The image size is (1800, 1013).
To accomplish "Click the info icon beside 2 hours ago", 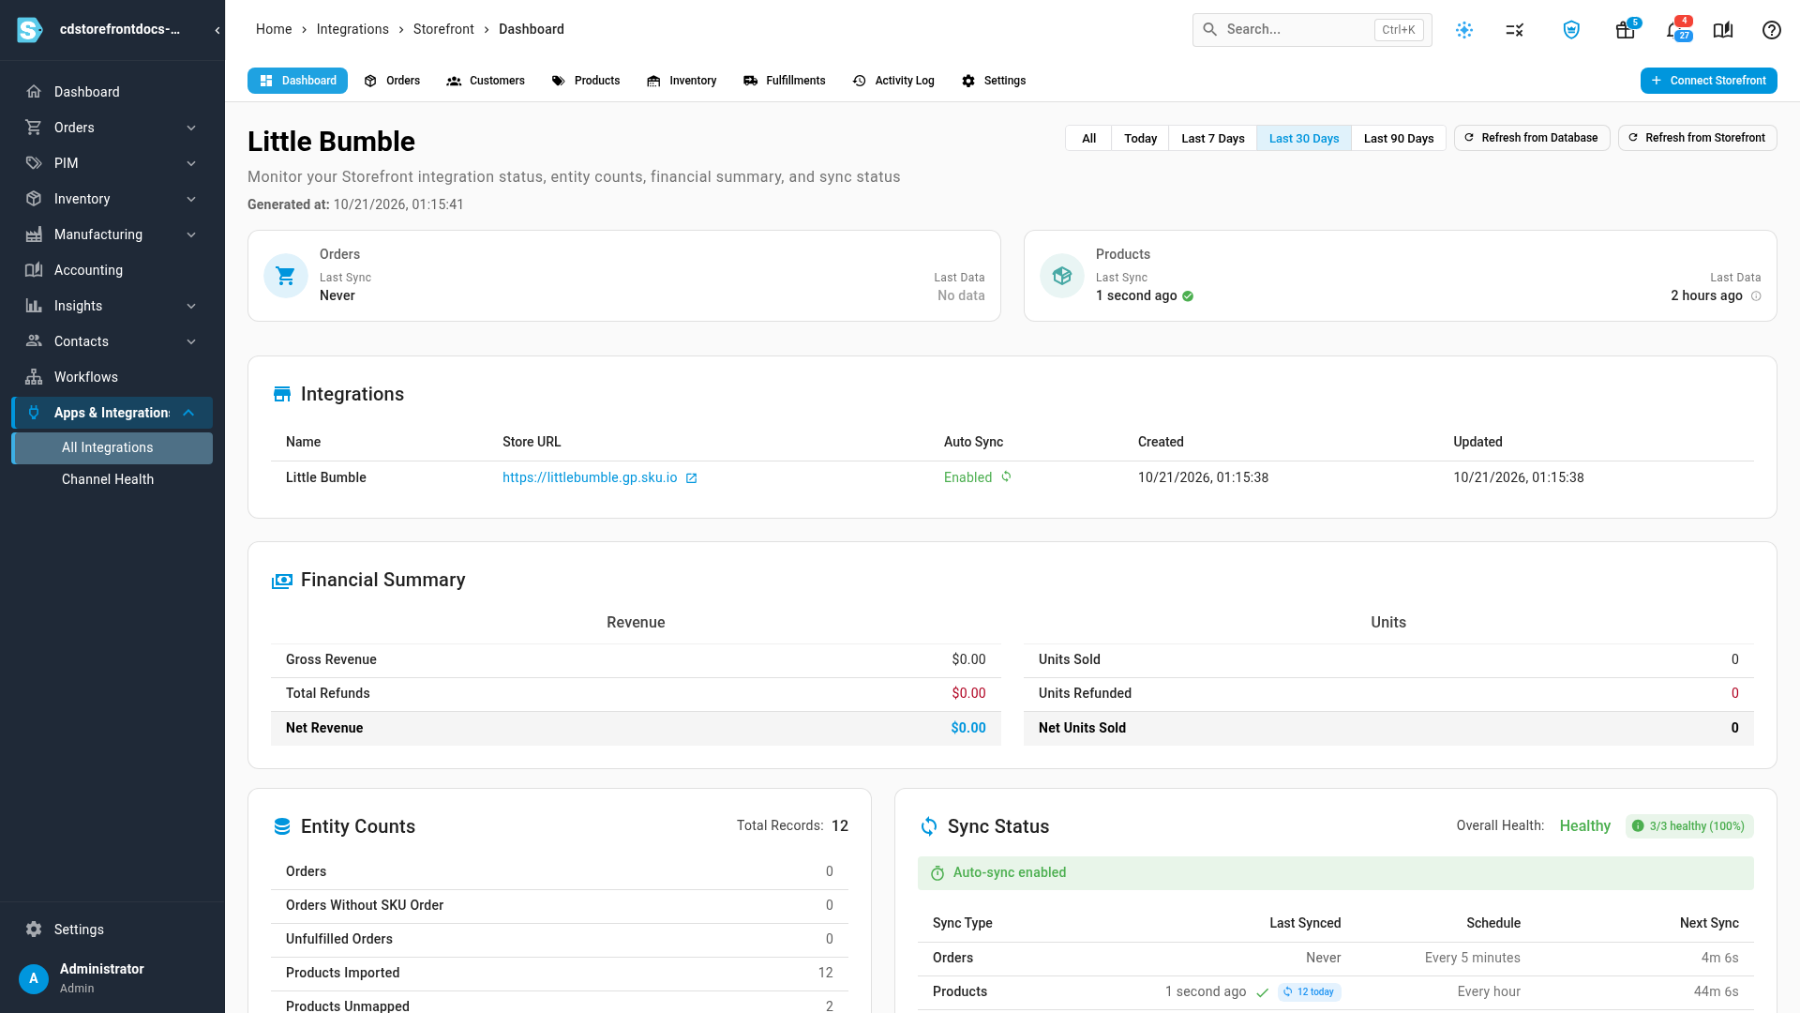I will click(1756, 296).
